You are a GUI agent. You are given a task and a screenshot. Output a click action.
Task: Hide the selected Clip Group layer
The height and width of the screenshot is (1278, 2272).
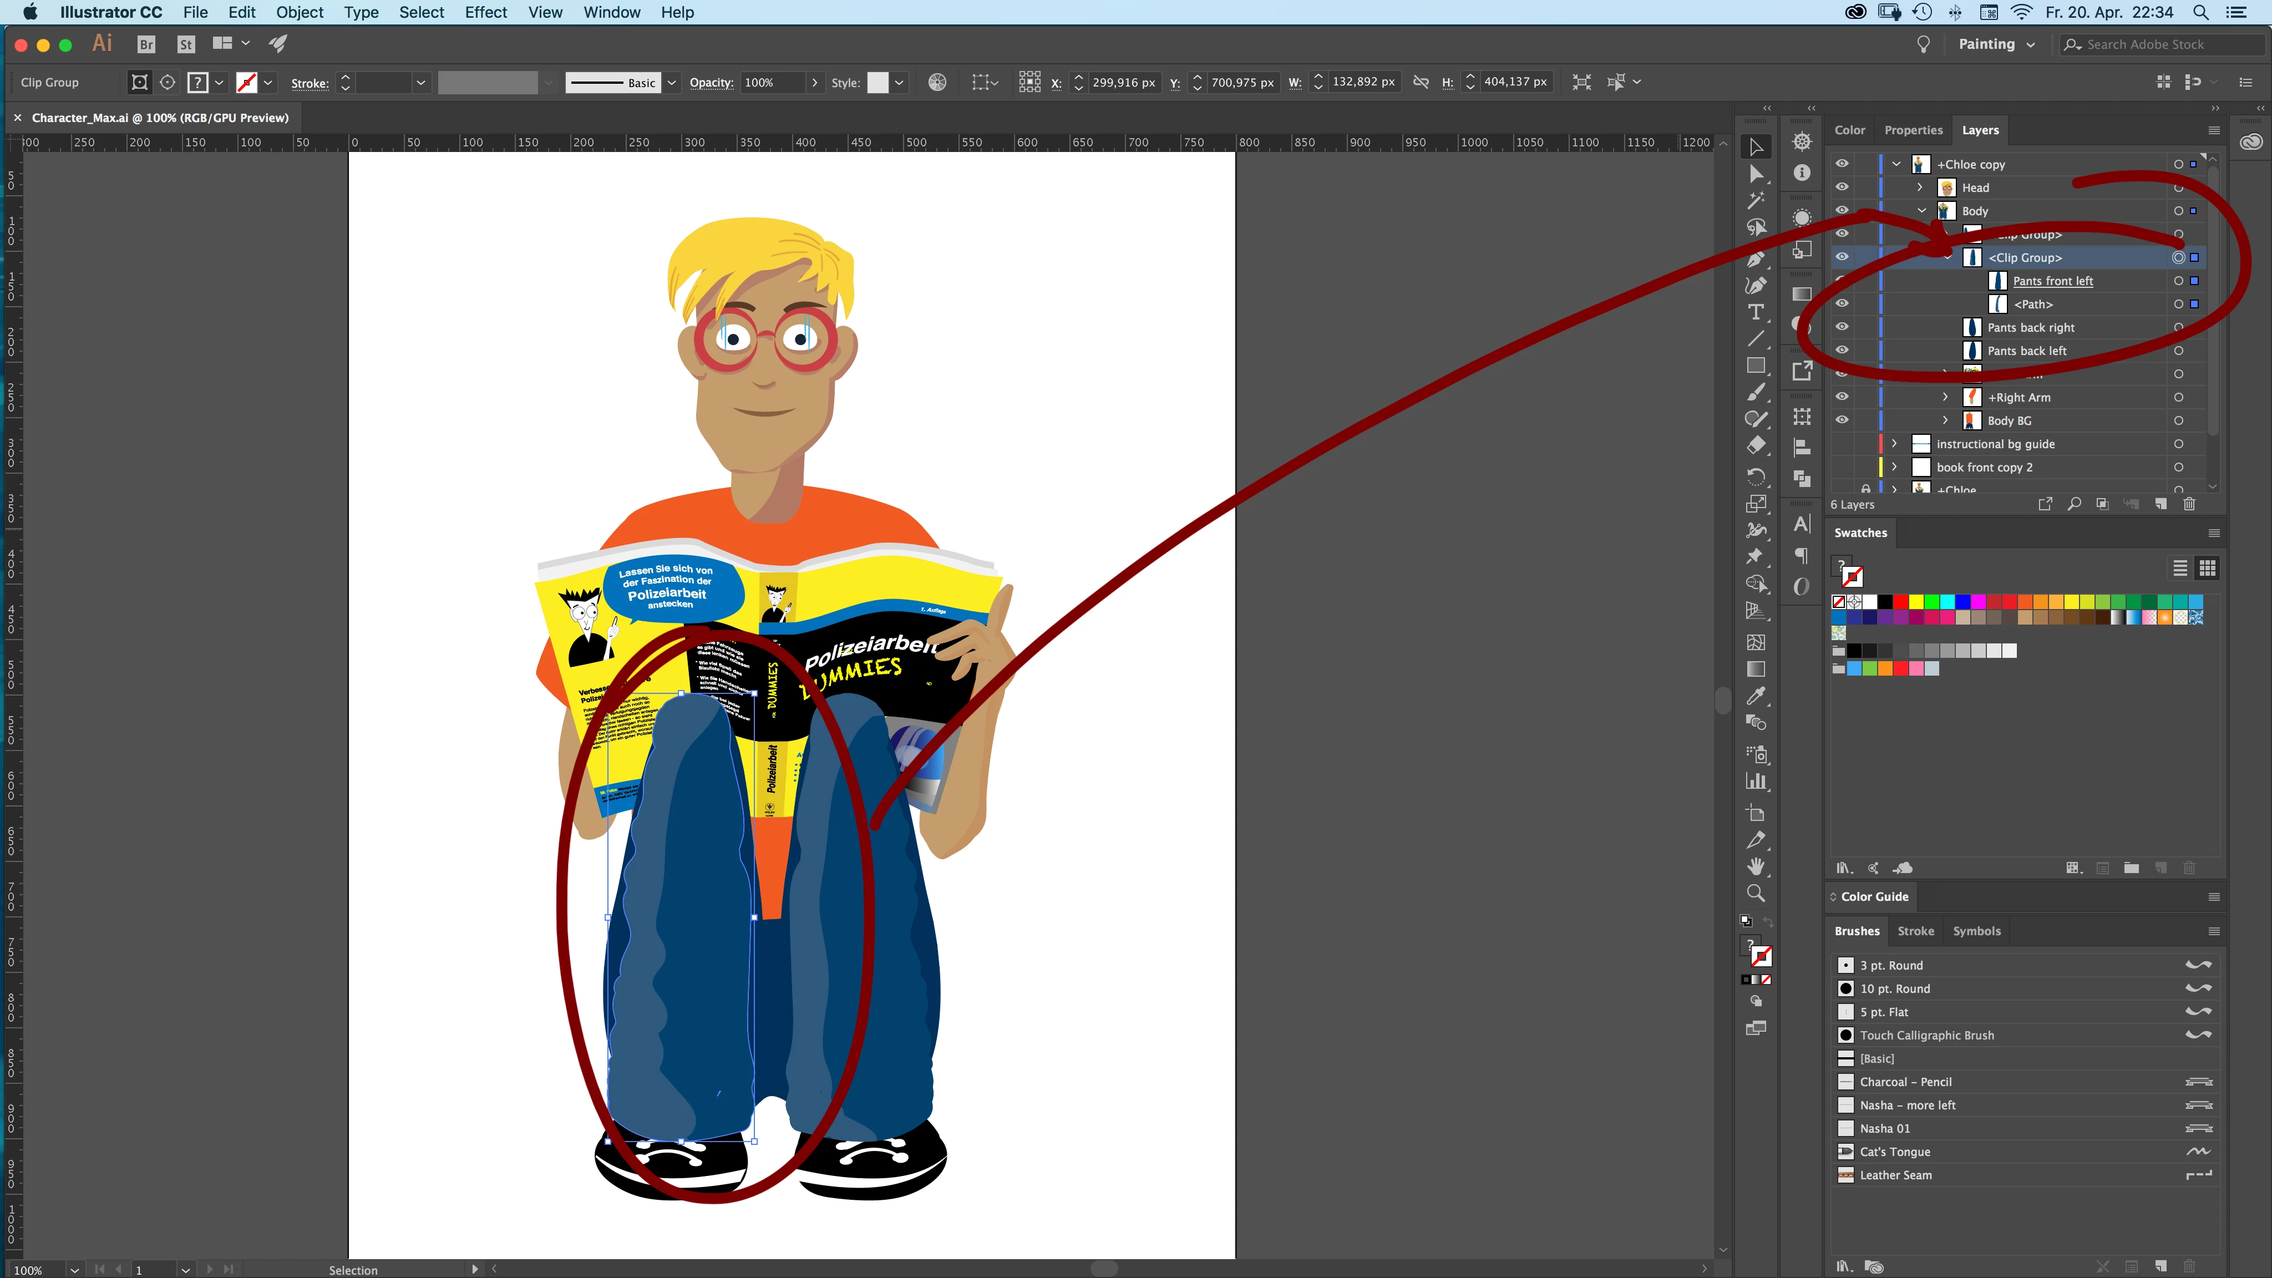[x=1842, y=257]
